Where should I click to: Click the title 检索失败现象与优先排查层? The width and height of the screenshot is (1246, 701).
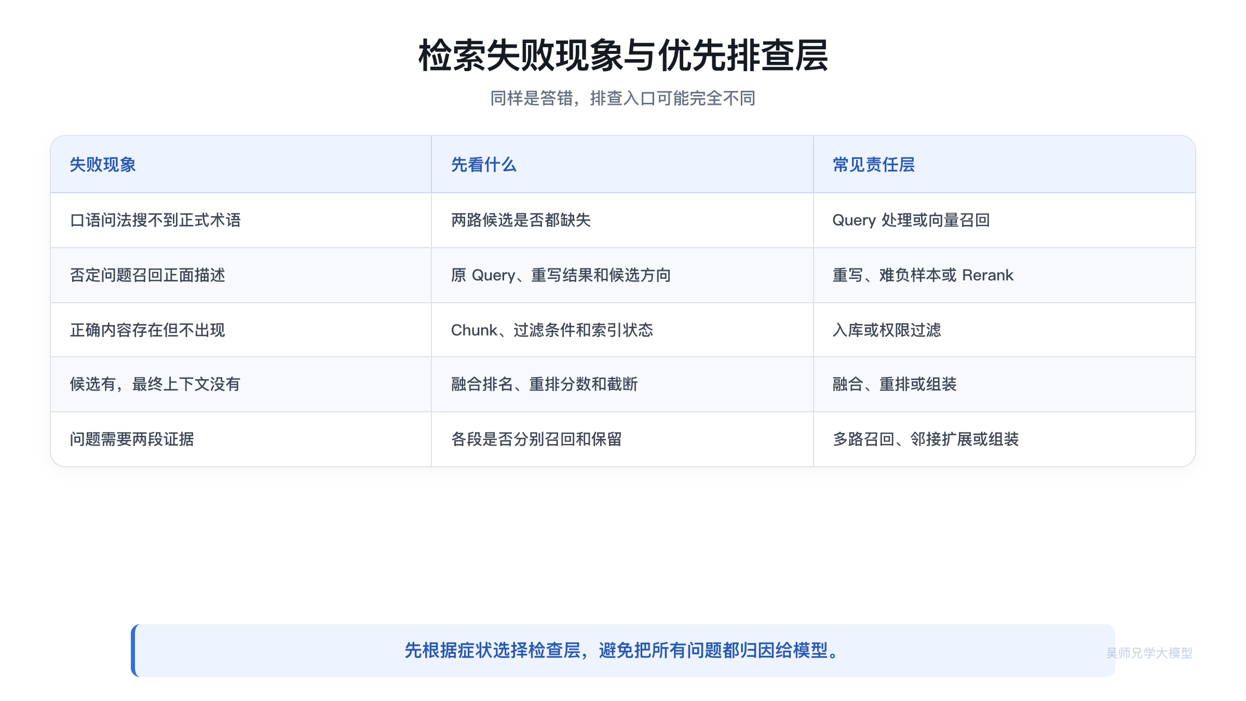623,56
